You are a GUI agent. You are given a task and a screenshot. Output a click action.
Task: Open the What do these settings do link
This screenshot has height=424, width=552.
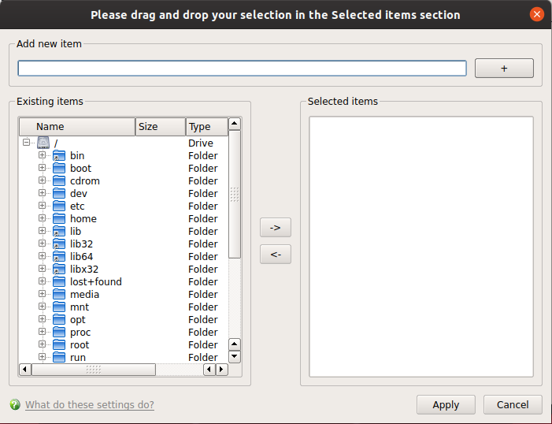pos(90,404)
